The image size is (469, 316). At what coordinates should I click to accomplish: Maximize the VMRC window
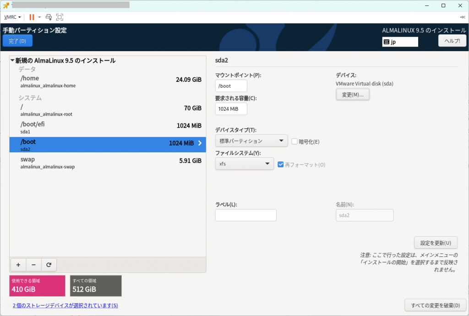coord(443,5)
